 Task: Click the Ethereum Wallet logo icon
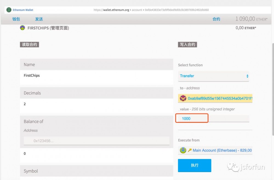8,10
